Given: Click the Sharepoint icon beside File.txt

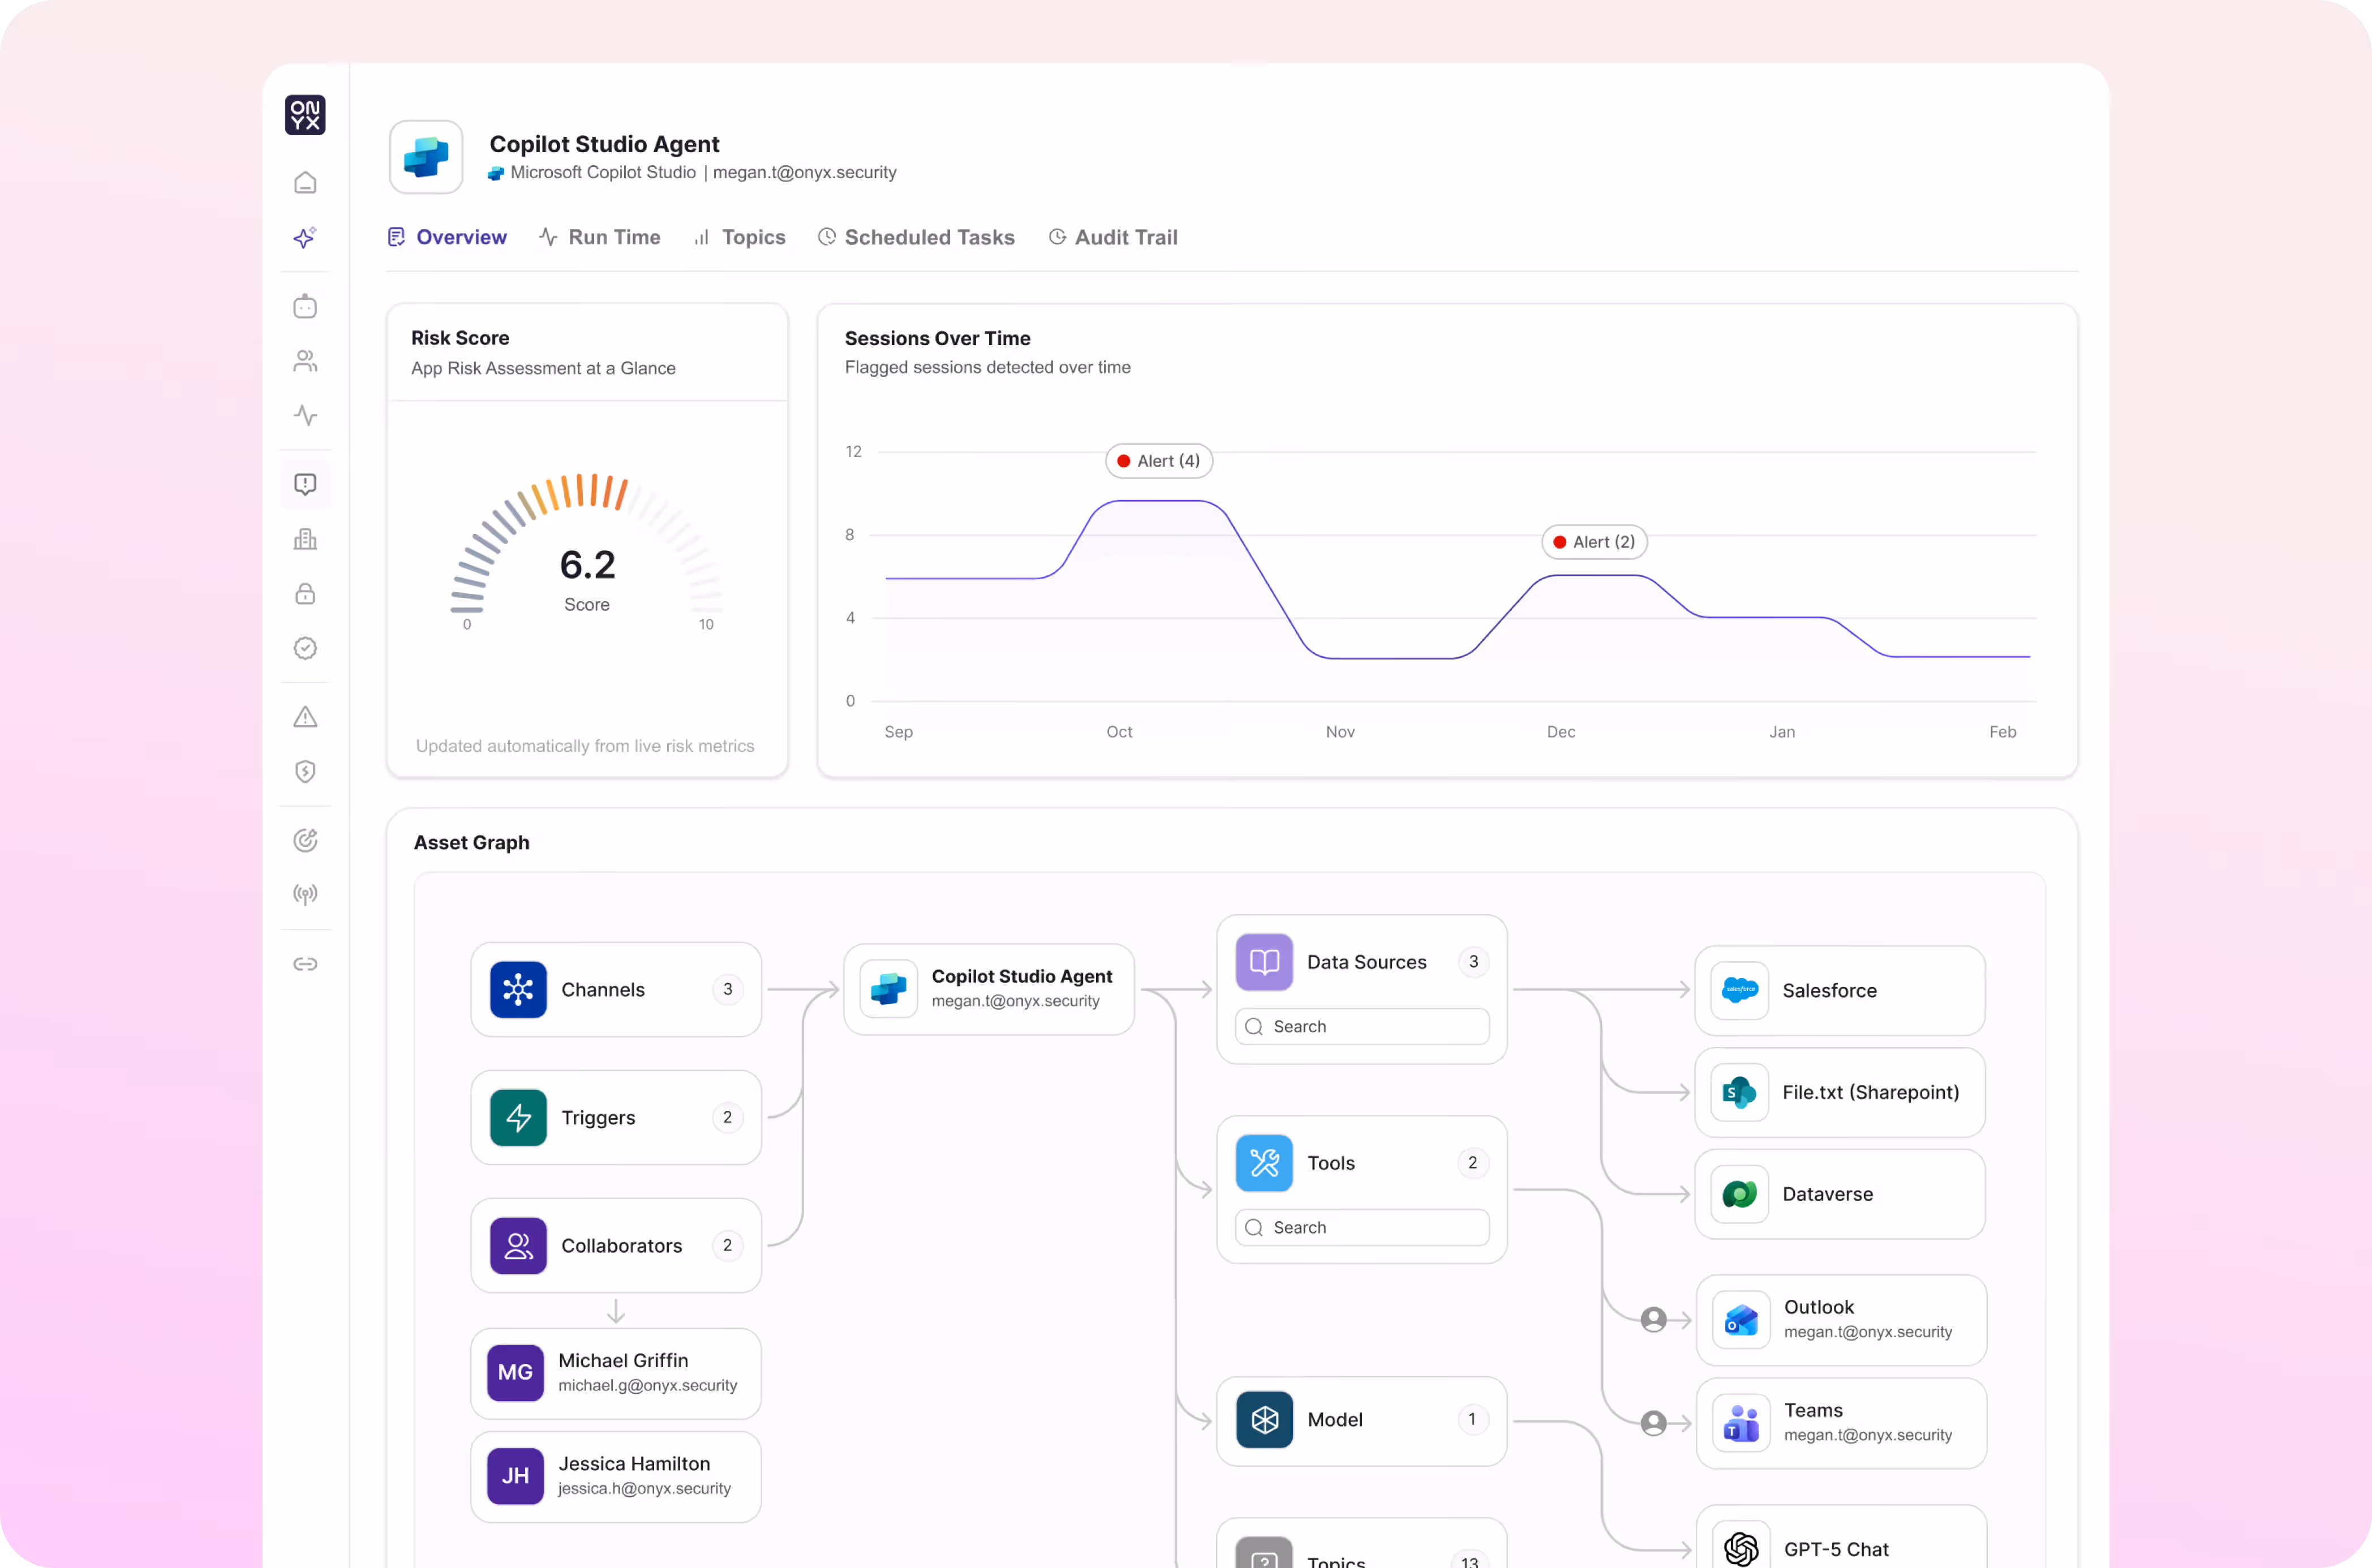Looking at the screenshot, I should (x=1740, y=1093).
